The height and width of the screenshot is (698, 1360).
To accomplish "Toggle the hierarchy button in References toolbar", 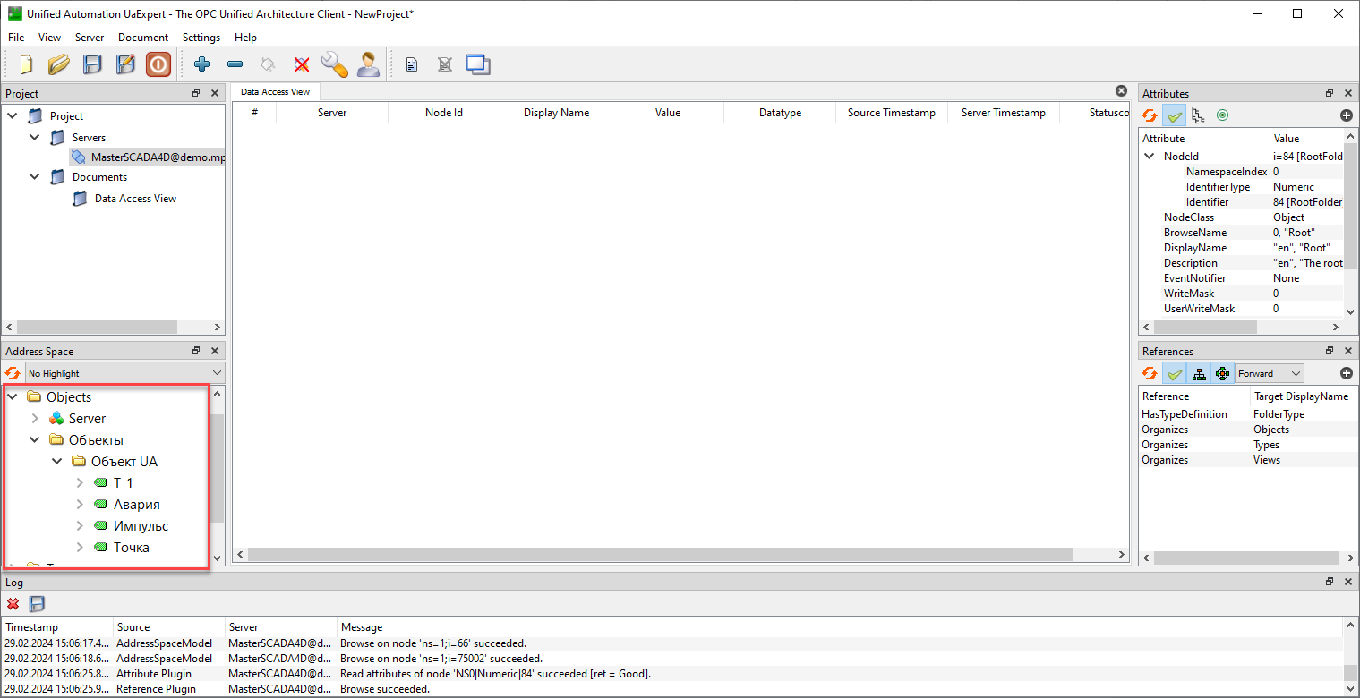I will [1199, 373].
